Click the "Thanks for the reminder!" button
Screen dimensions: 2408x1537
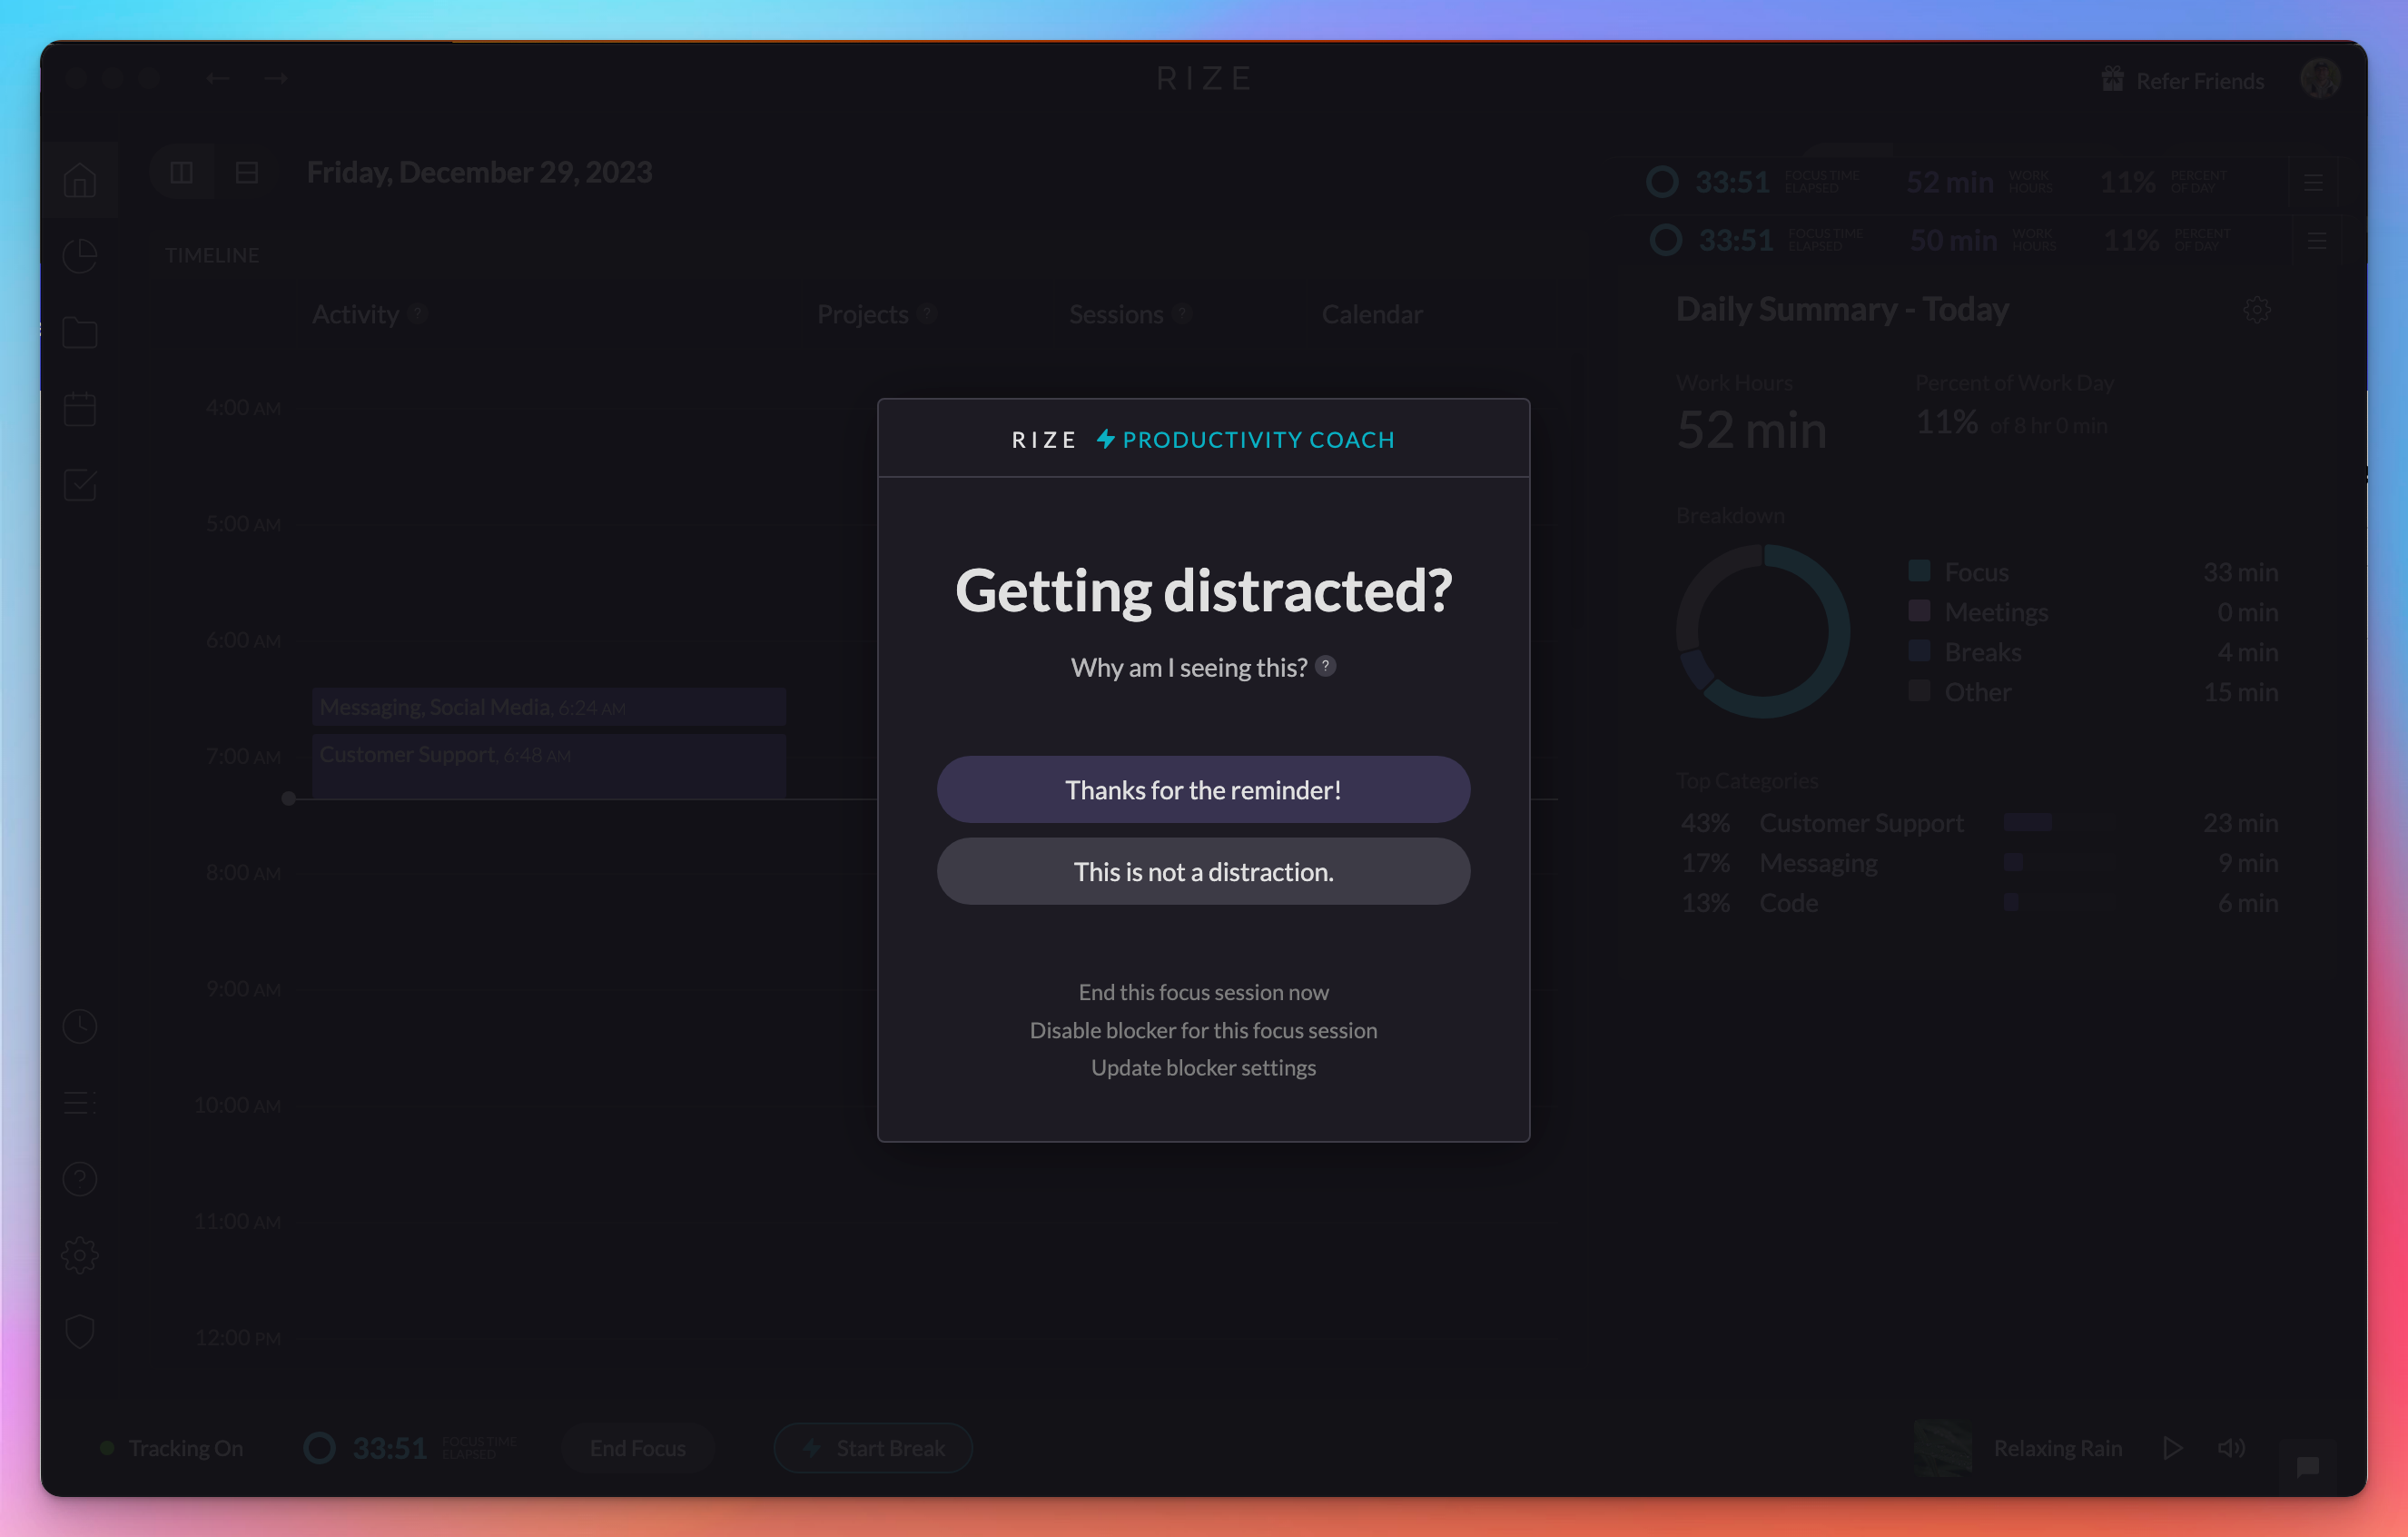1203,789
